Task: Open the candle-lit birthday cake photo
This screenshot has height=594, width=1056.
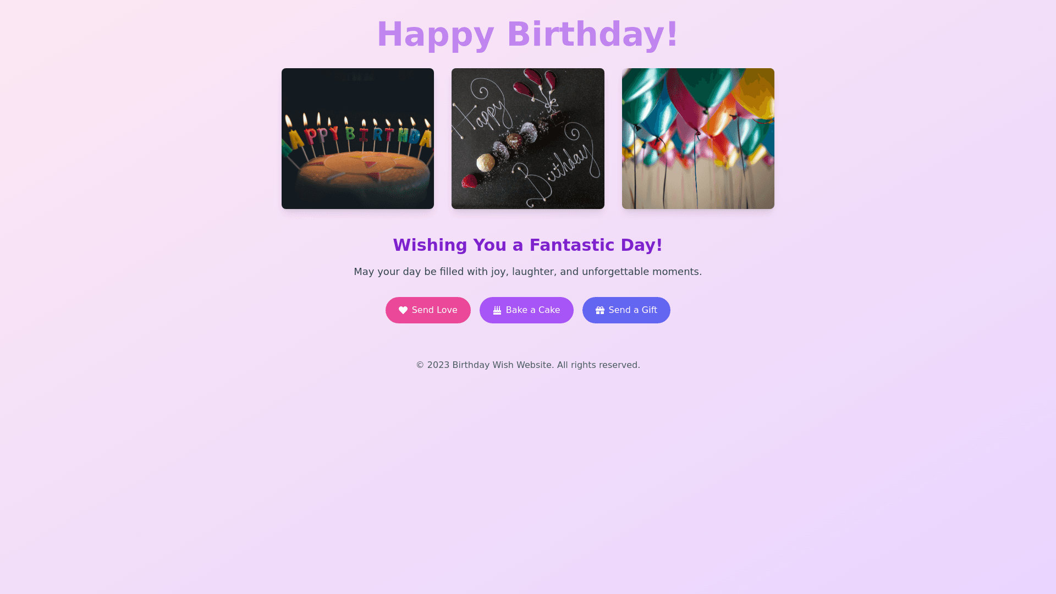Action: tap(358, 139)
